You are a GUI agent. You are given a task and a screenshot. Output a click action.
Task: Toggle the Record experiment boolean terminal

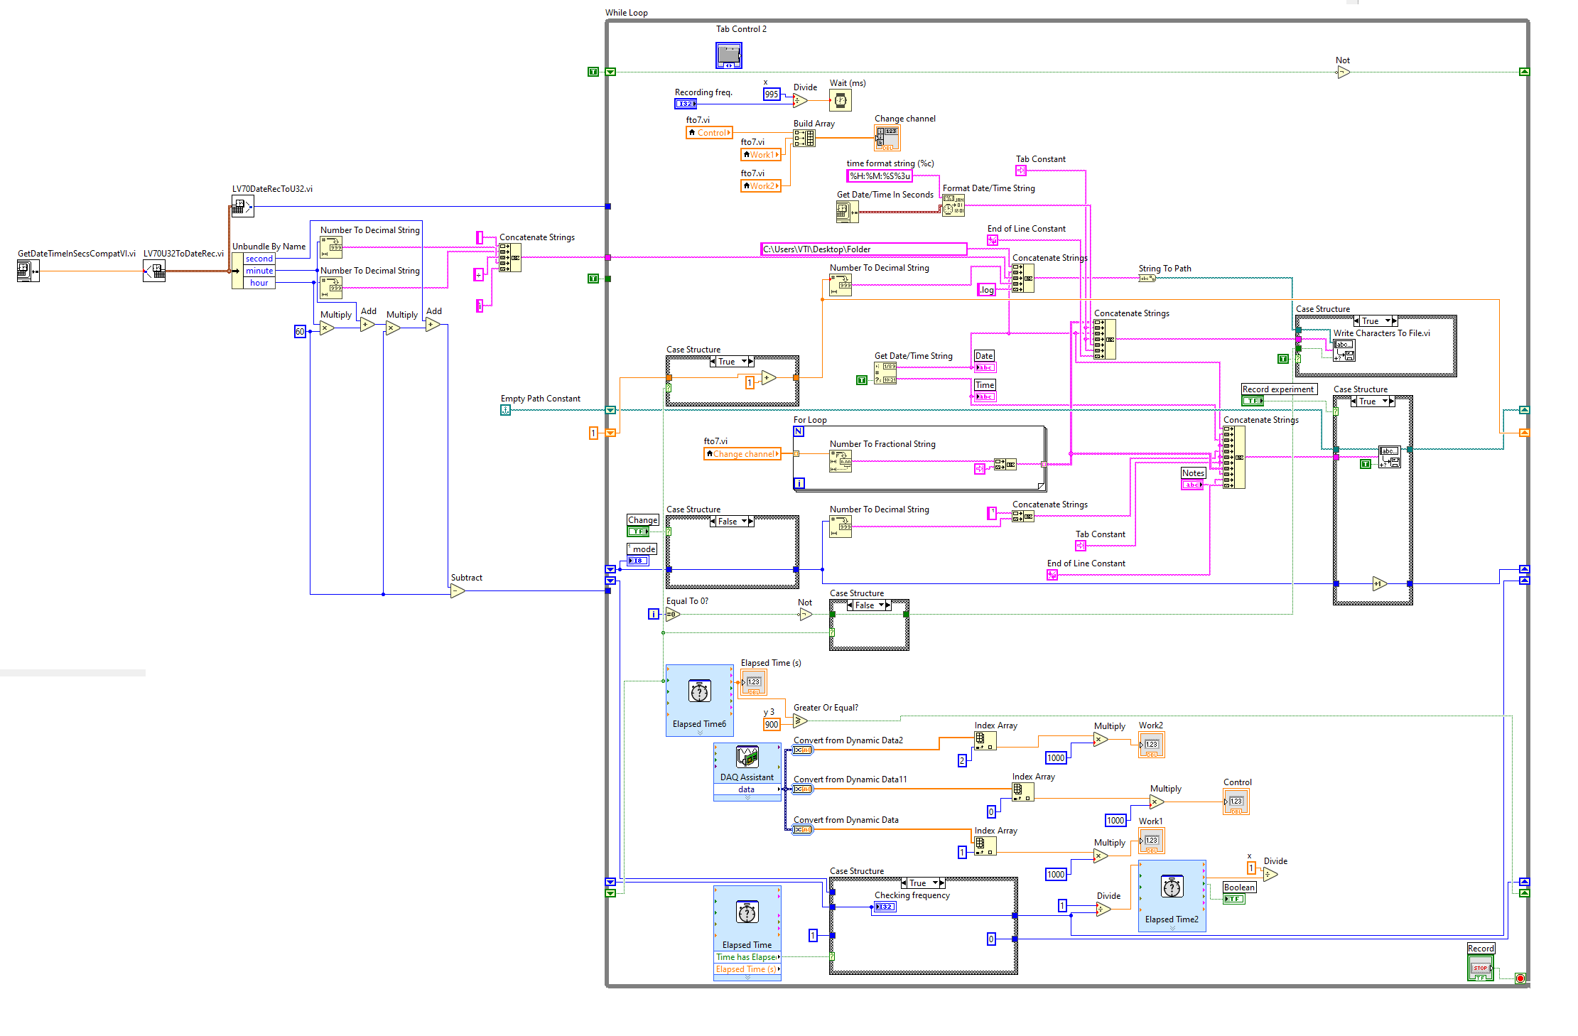[1253, 401]
